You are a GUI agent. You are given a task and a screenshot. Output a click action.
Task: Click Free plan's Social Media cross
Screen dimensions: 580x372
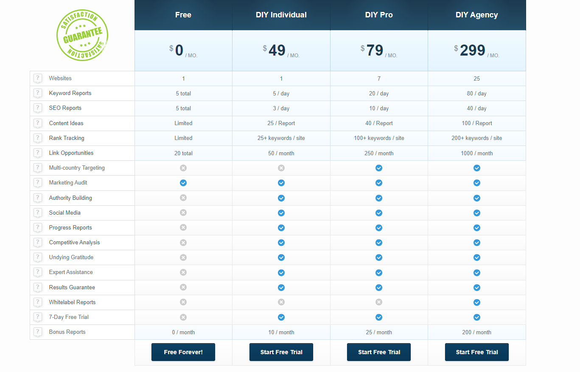pos(183,213)
